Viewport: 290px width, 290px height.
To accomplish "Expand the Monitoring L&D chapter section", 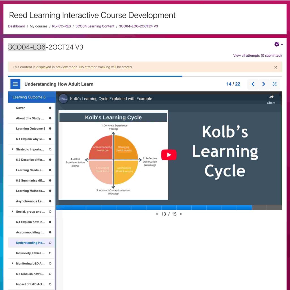I will point(12,263).
